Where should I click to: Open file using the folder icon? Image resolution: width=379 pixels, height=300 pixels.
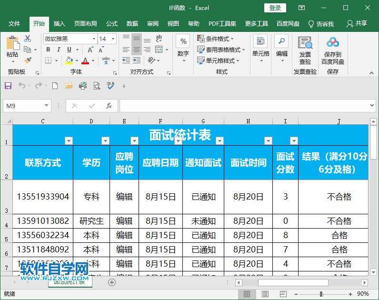tap(69, 86)
